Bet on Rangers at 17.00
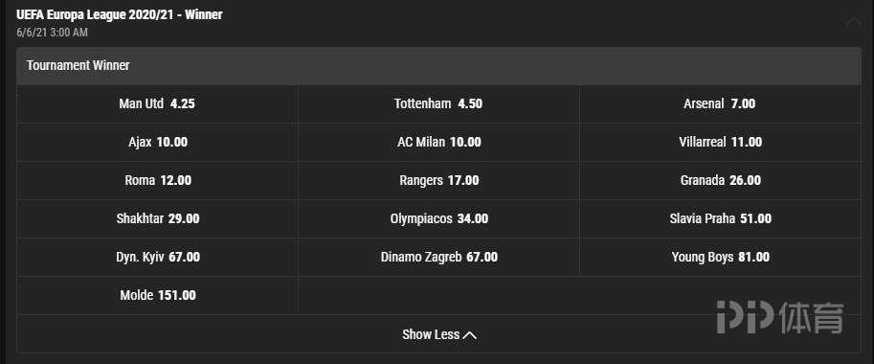Viewport: 874px width, 364px height. 438,181
